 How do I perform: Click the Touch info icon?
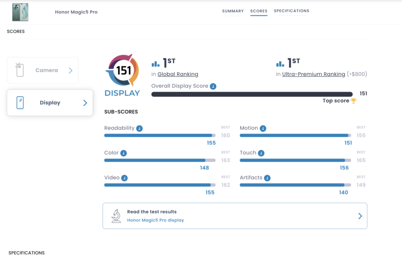point(261,153)
